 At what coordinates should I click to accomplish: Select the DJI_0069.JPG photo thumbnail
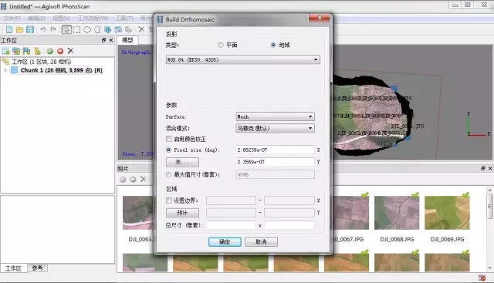[447, 212]
